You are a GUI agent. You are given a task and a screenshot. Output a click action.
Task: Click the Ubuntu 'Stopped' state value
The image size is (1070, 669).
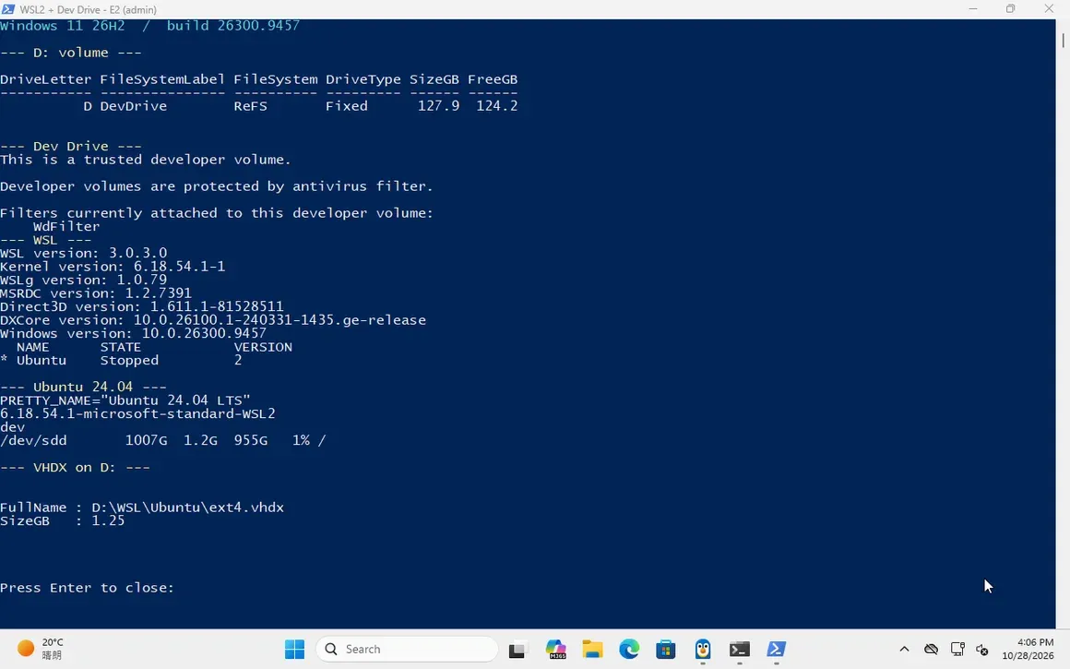point(129,361)
